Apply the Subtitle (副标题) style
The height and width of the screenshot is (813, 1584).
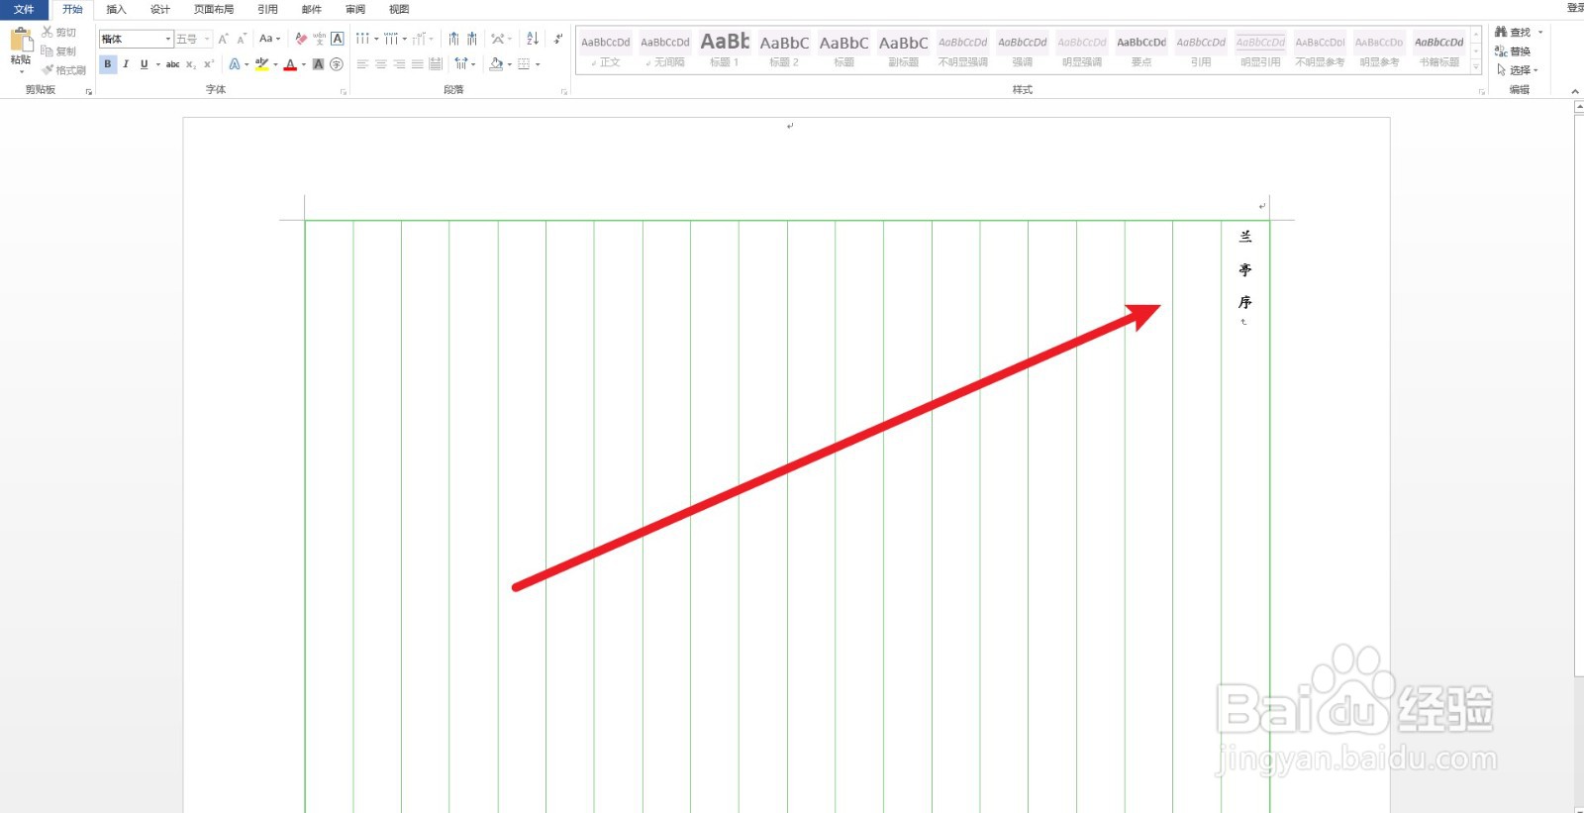click(903, 50)
